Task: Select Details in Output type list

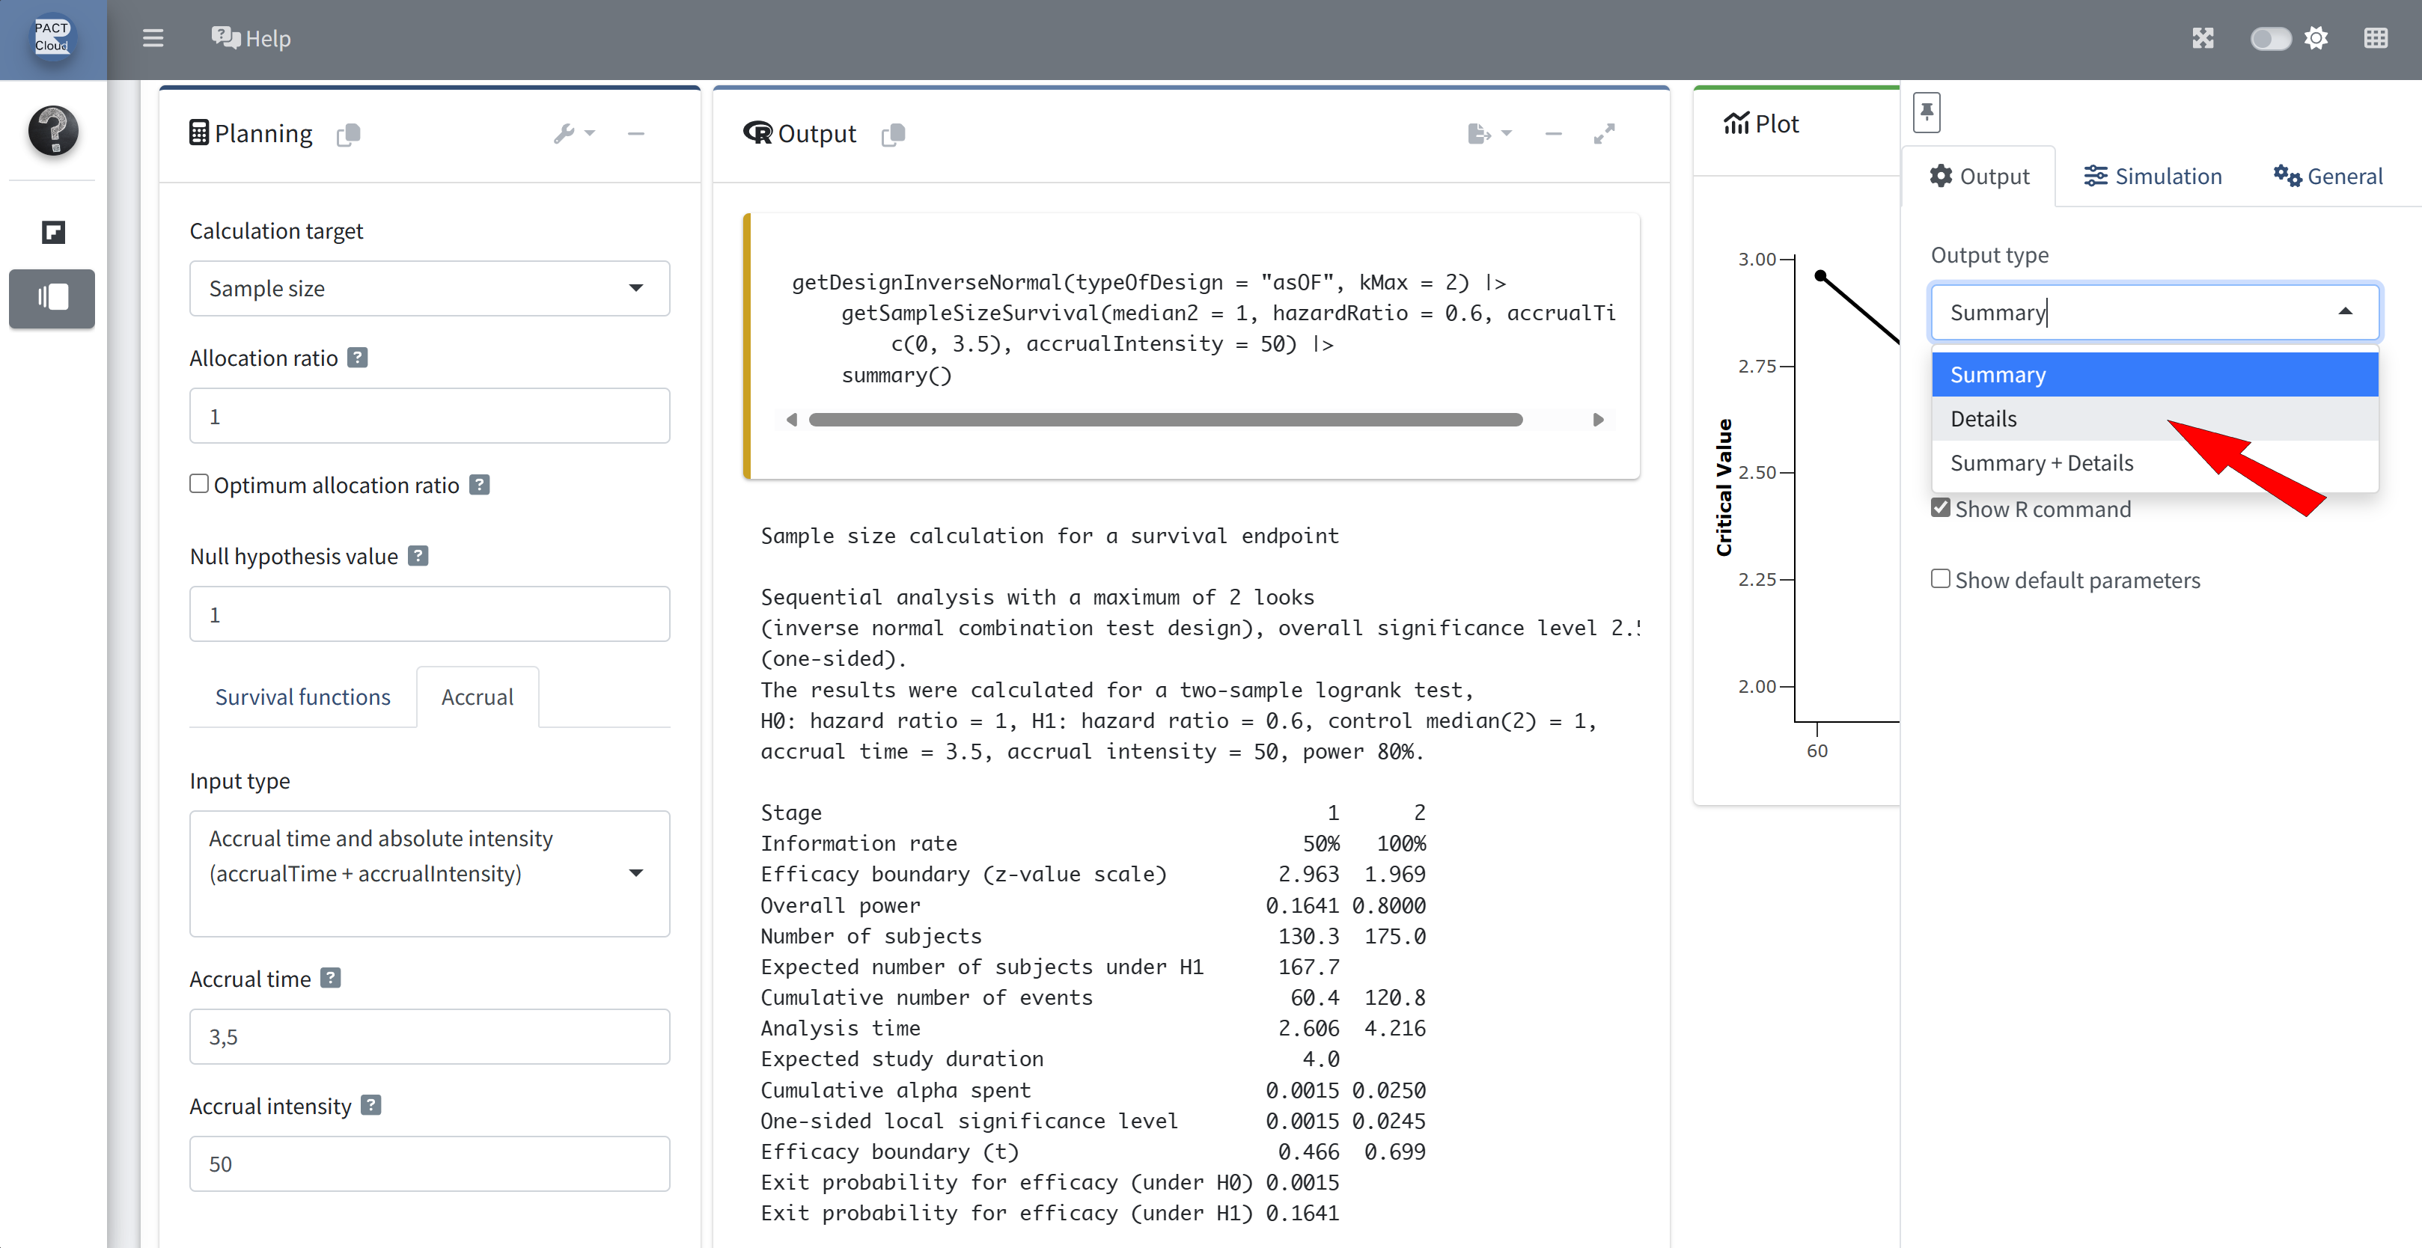Action: 1984,419
